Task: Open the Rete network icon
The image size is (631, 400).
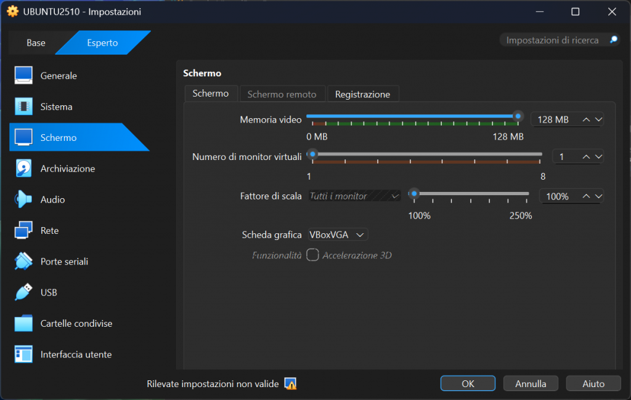Action: coord(23,231)
